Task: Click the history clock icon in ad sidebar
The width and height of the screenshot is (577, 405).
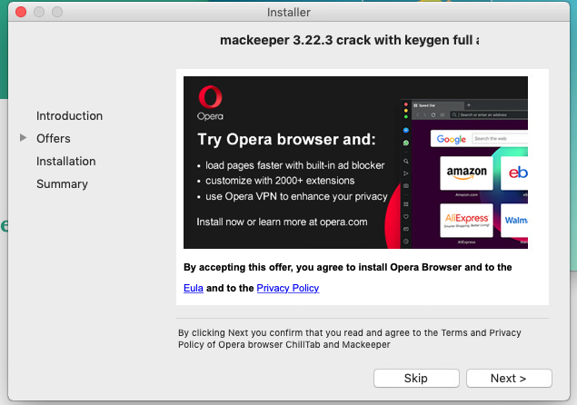Action: (406, 242)
